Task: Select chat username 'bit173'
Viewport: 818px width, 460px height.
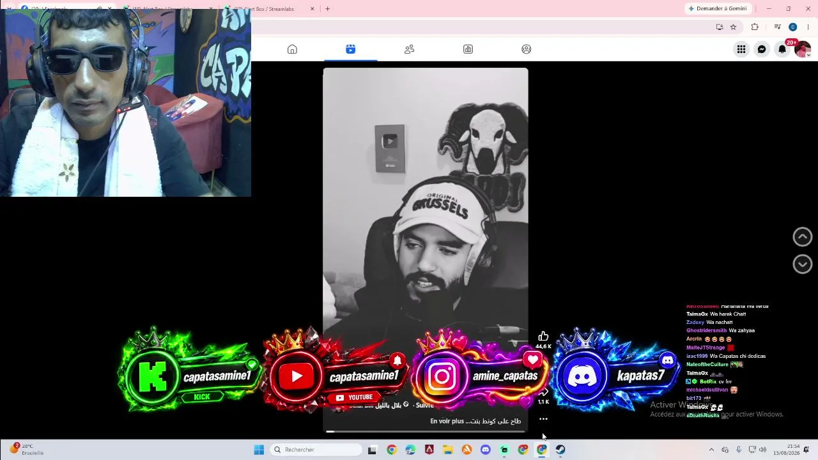Action: tap(694, 398)
